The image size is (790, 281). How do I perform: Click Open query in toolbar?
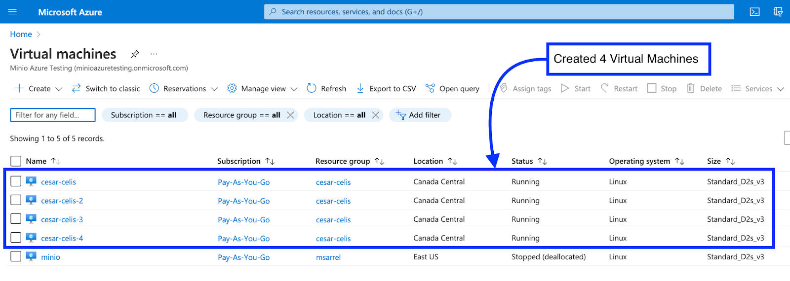coord(452,89)
